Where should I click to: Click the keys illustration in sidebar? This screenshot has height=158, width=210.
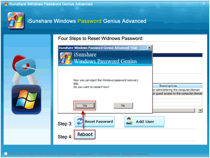(x=27, y=69)
